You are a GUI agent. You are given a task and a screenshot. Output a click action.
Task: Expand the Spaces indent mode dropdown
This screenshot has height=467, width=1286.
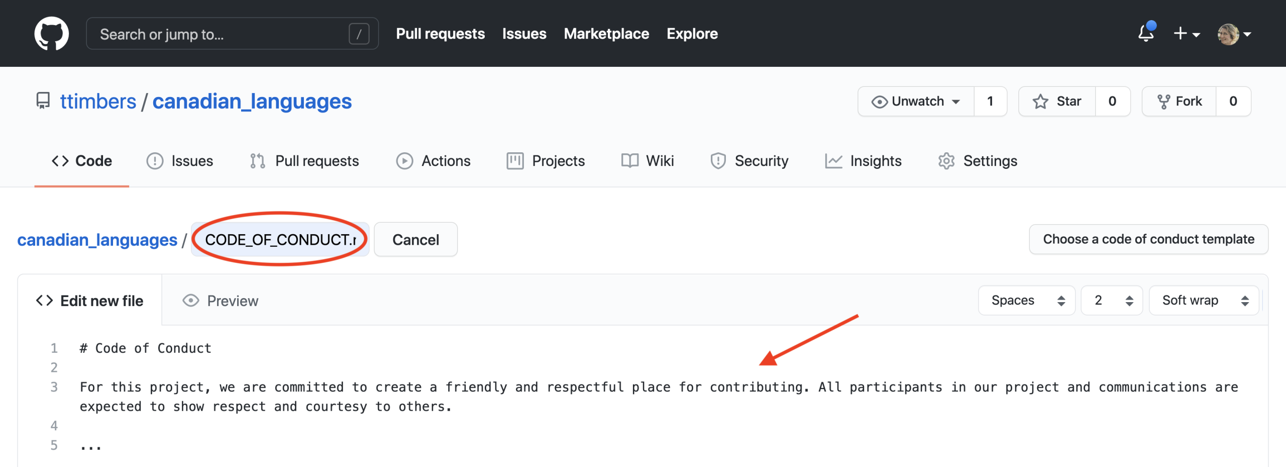click(x=1026, y=301)
